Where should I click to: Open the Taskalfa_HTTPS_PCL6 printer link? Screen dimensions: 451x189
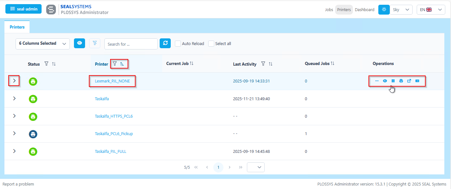[x=114, y=116]
